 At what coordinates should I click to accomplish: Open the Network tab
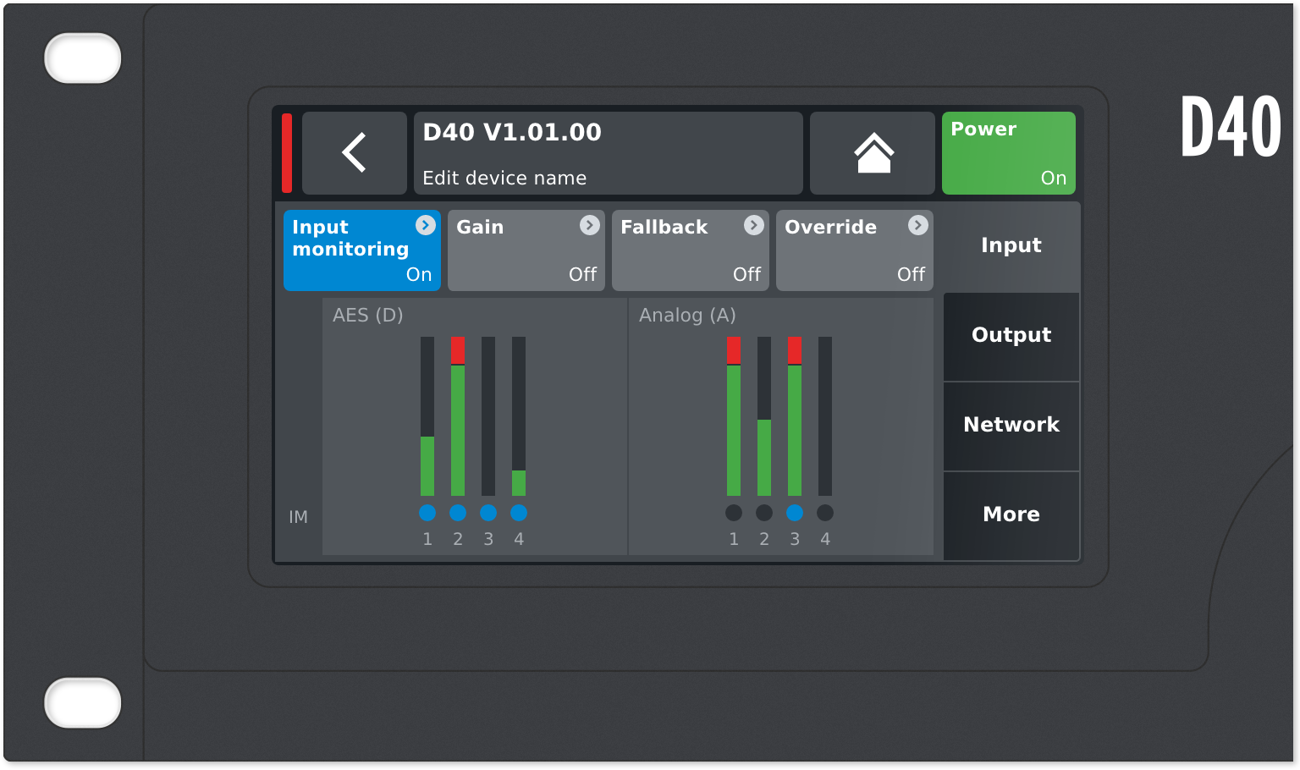coord(1011,426)
